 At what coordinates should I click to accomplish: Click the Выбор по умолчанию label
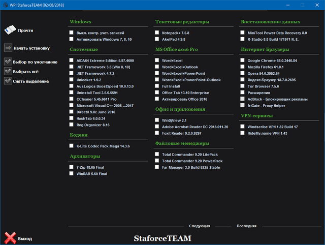(35, 62)
